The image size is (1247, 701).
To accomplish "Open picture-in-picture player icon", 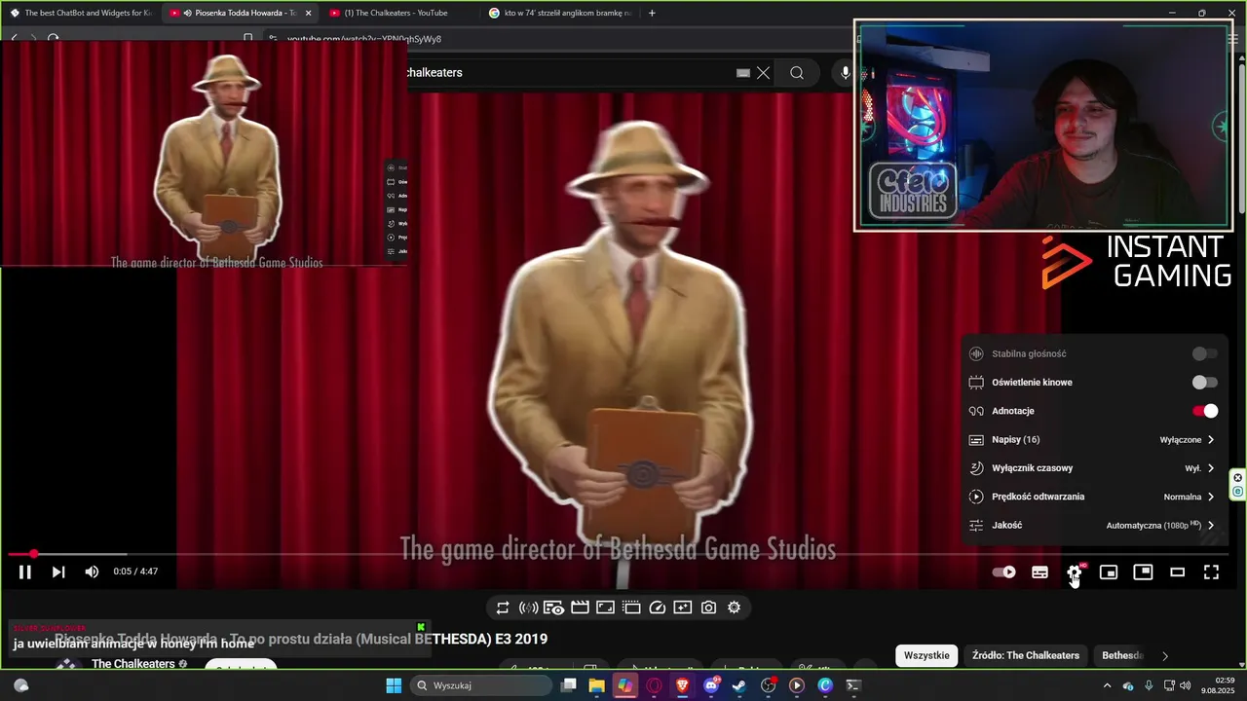I will [x=1143, y=572].
